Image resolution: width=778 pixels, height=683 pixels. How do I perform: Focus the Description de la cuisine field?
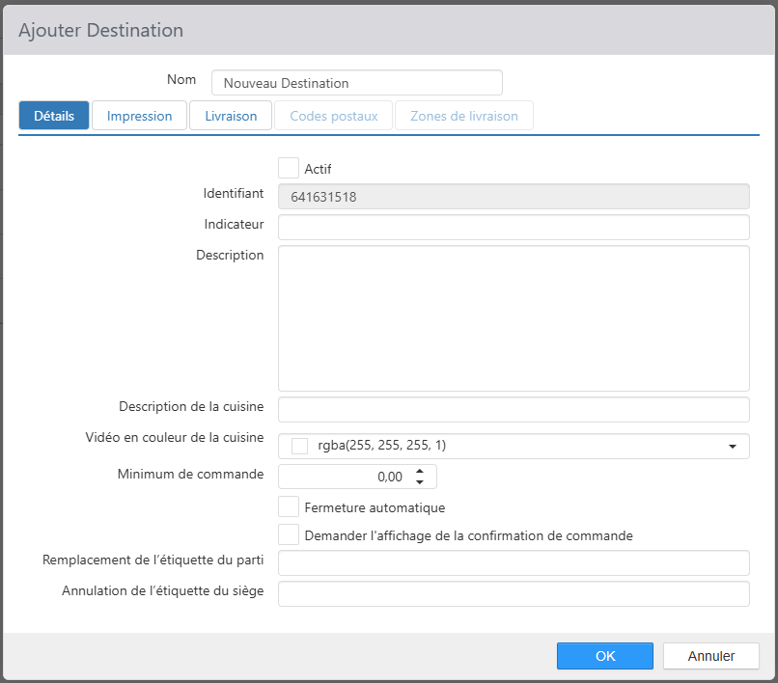[514, 410]
